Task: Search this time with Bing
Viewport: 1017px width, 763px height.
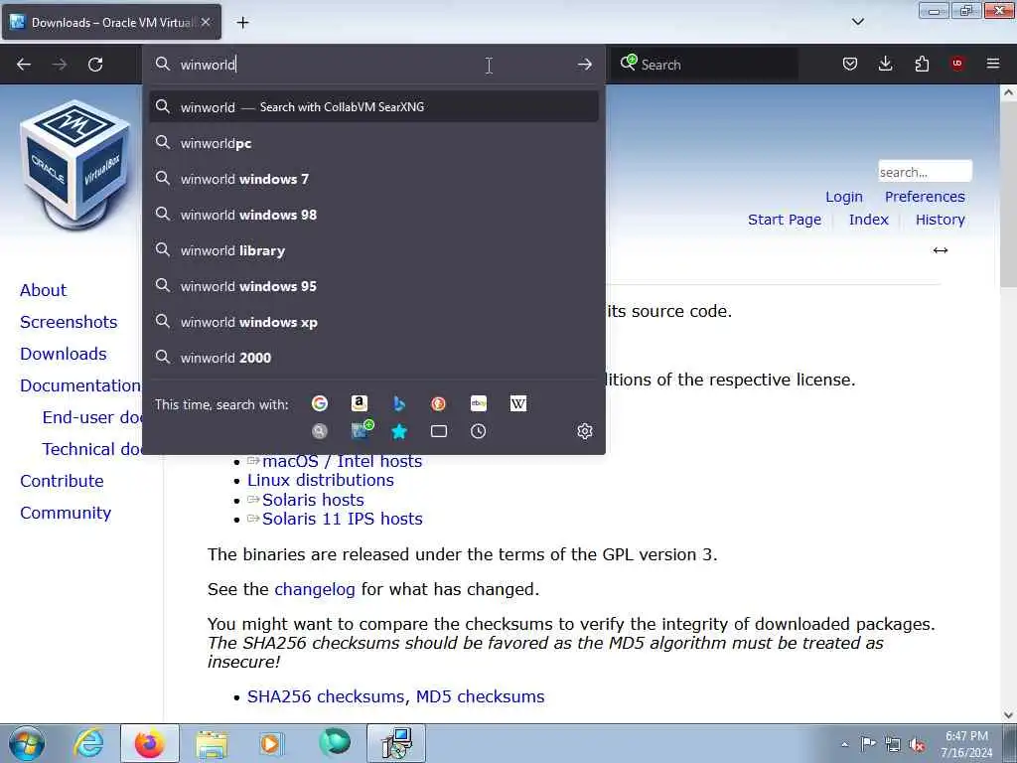Action: [x=399, y=403]
